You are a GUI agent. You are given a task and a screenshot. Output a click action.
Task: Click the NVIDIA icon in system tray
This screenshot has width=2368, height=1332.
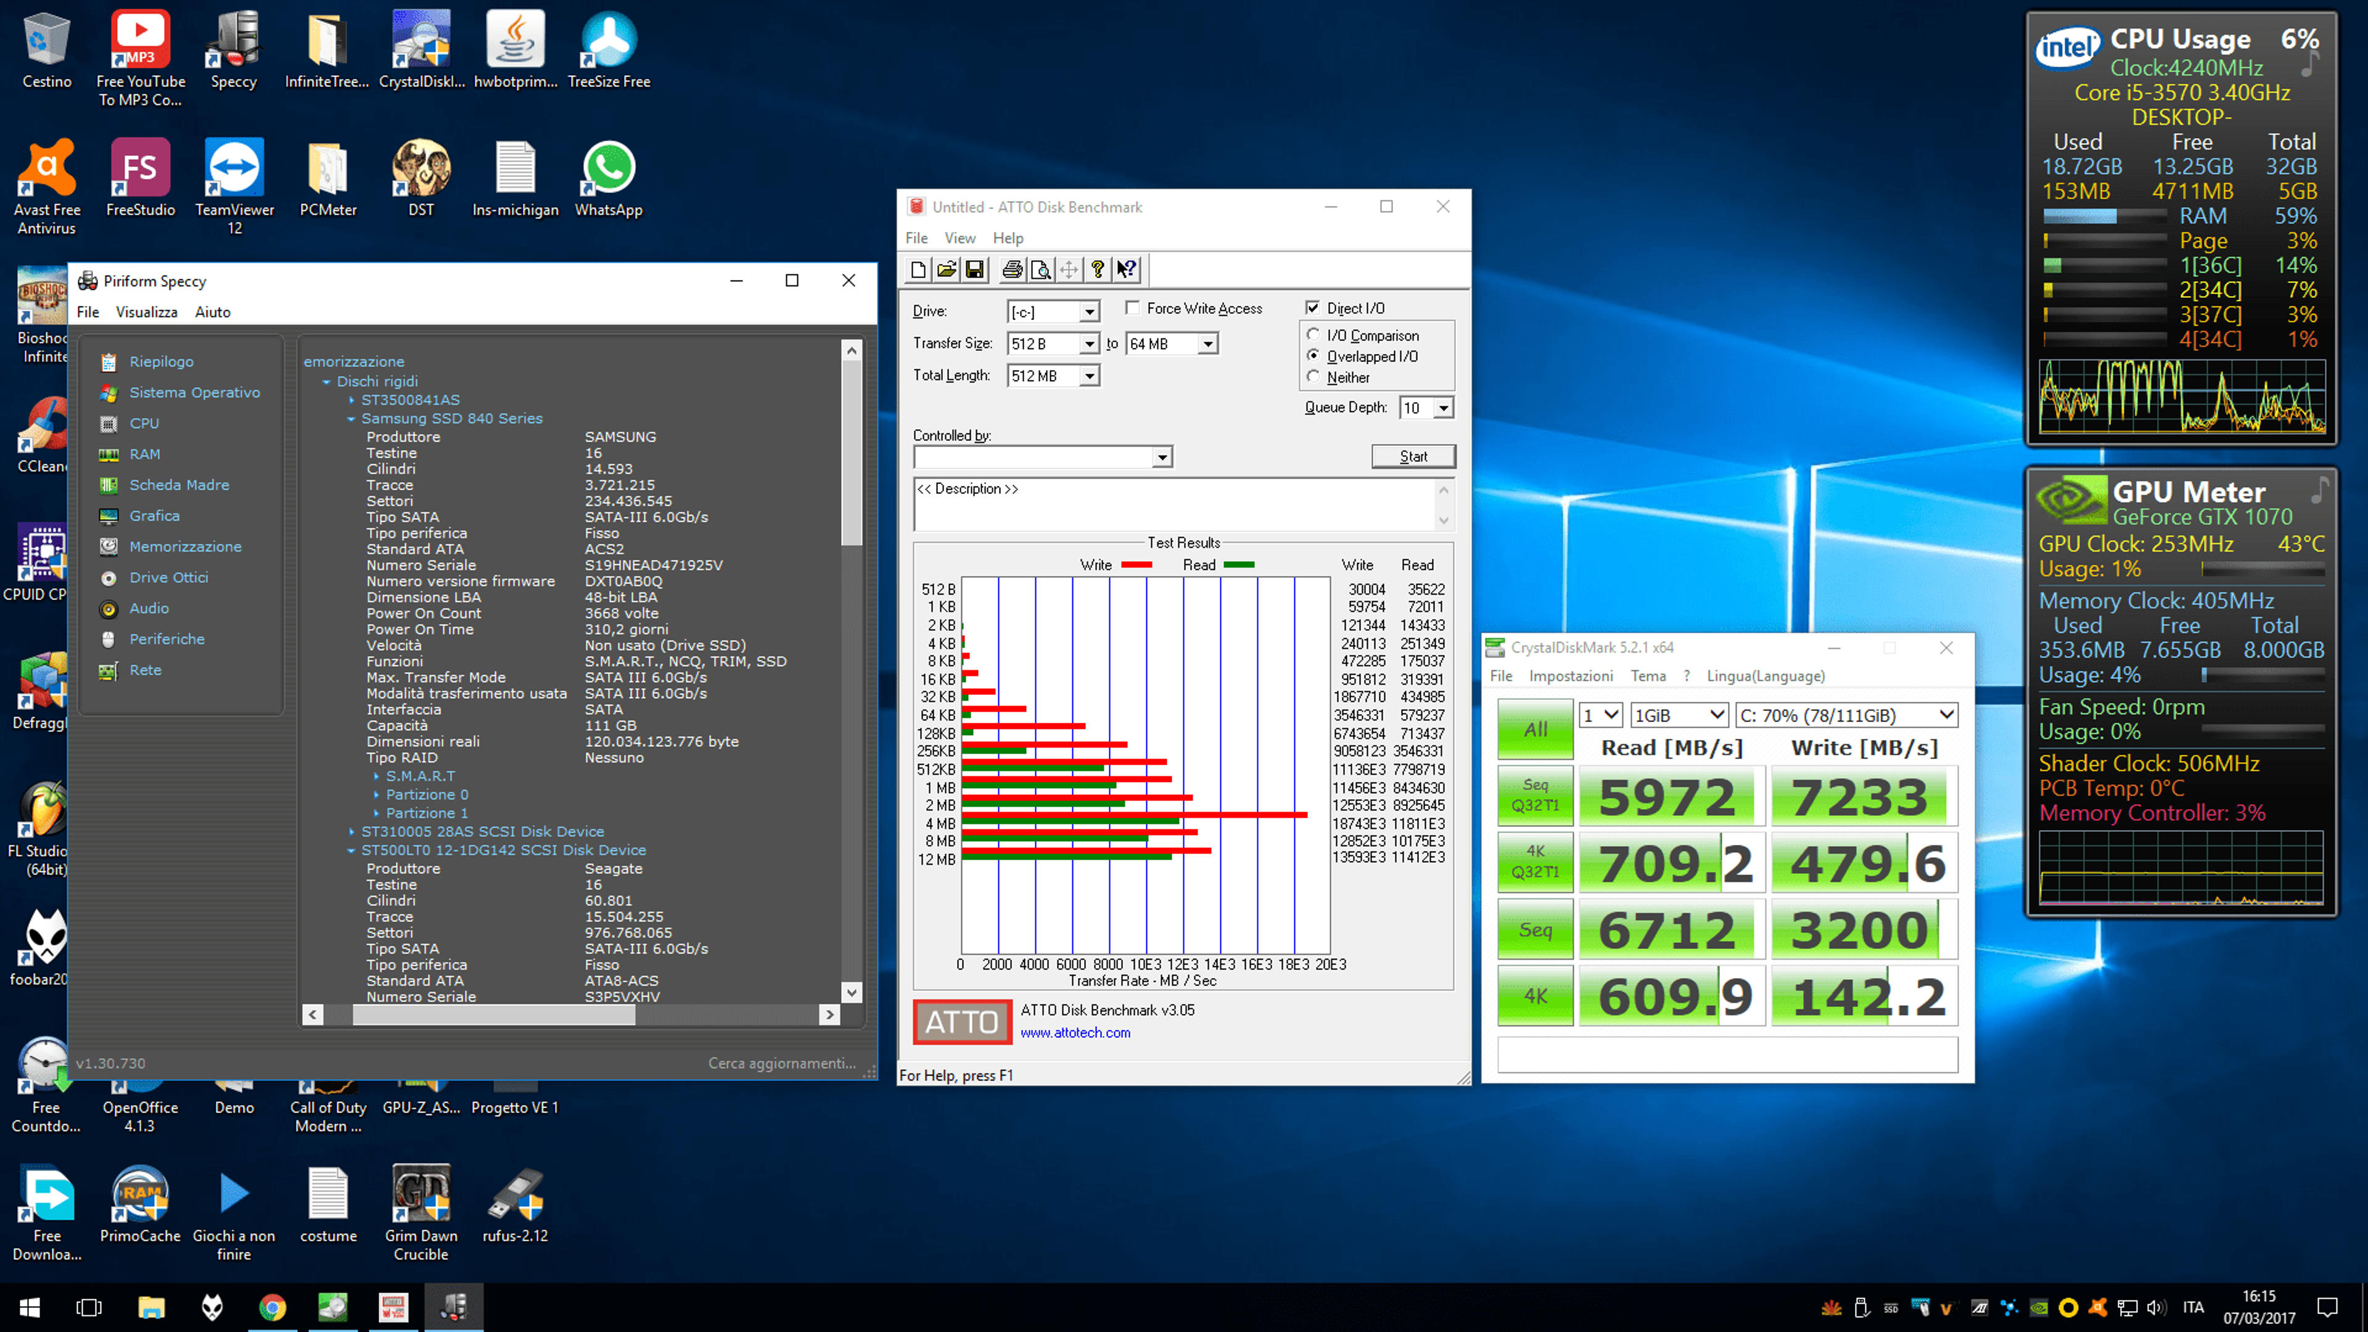pos(2039,1307)
